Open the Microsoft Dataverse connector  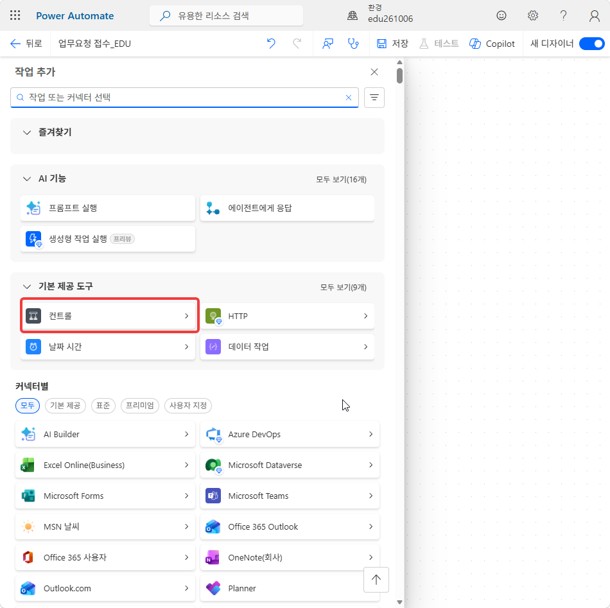tap(290, 465)
